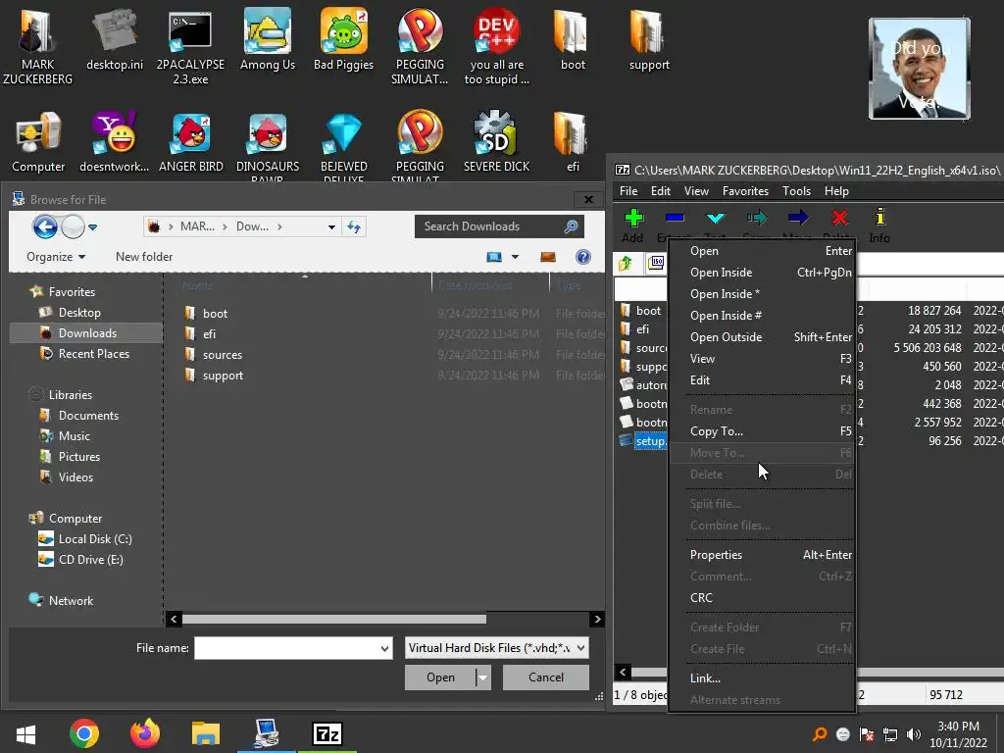Select the BEJEWED DELUXE desktop icon

[344, 147]
